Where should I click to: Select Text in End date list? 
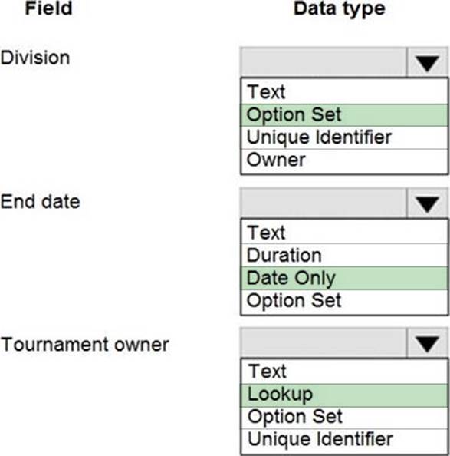coord(344,232)
